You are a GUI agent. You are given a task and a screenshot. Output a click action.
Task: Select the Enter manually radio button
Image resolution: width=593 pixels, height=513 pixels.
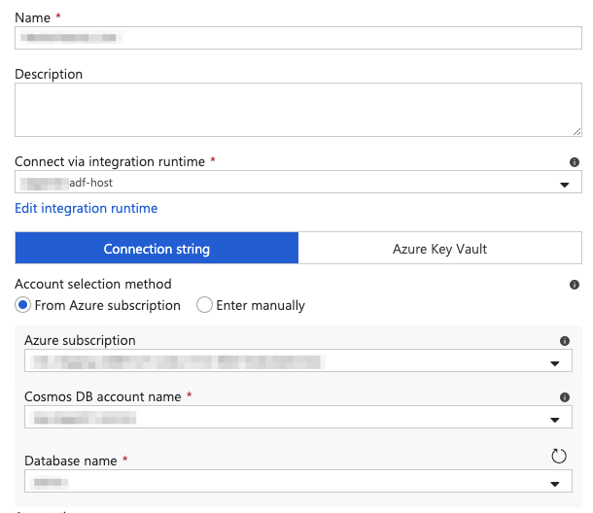204,305
